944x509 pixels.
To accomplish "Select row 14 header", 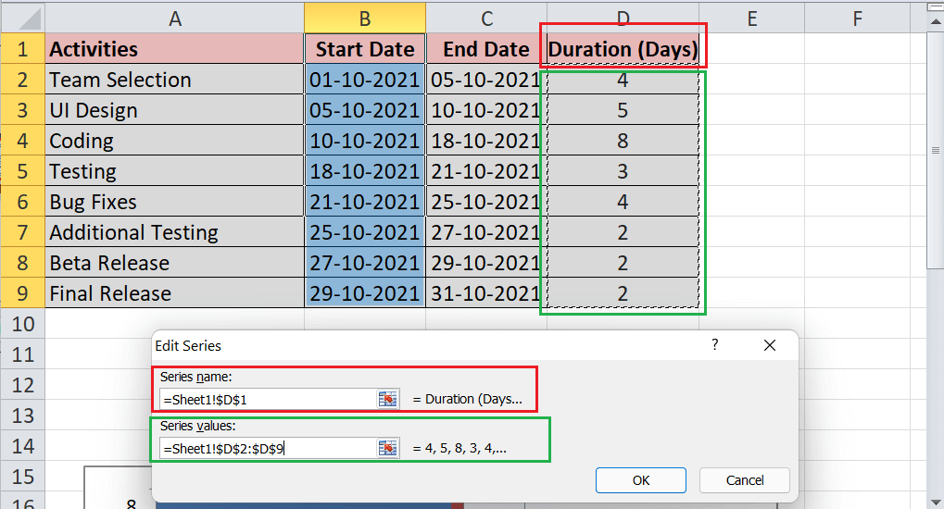I will 23,446.
